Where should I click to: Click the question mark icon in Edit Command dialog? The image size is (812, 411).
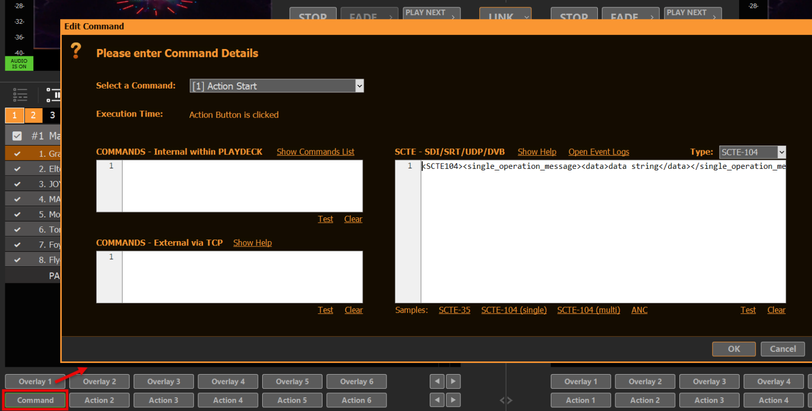(x=76, y=51)
